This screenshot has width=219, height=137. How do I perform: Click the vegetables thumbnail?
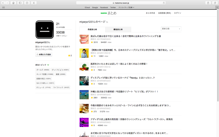(x=84, y=67)
